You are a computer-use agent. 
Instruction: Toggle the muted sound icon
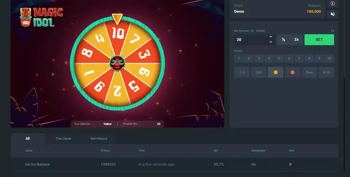(332, 14)
